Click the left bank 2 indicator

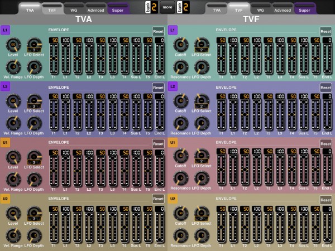tap(151, 7)
